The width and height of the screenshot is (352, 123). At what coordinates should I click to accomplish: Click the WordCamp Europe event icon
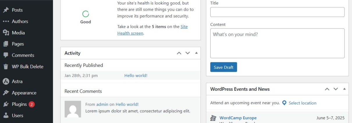point(213,118)
